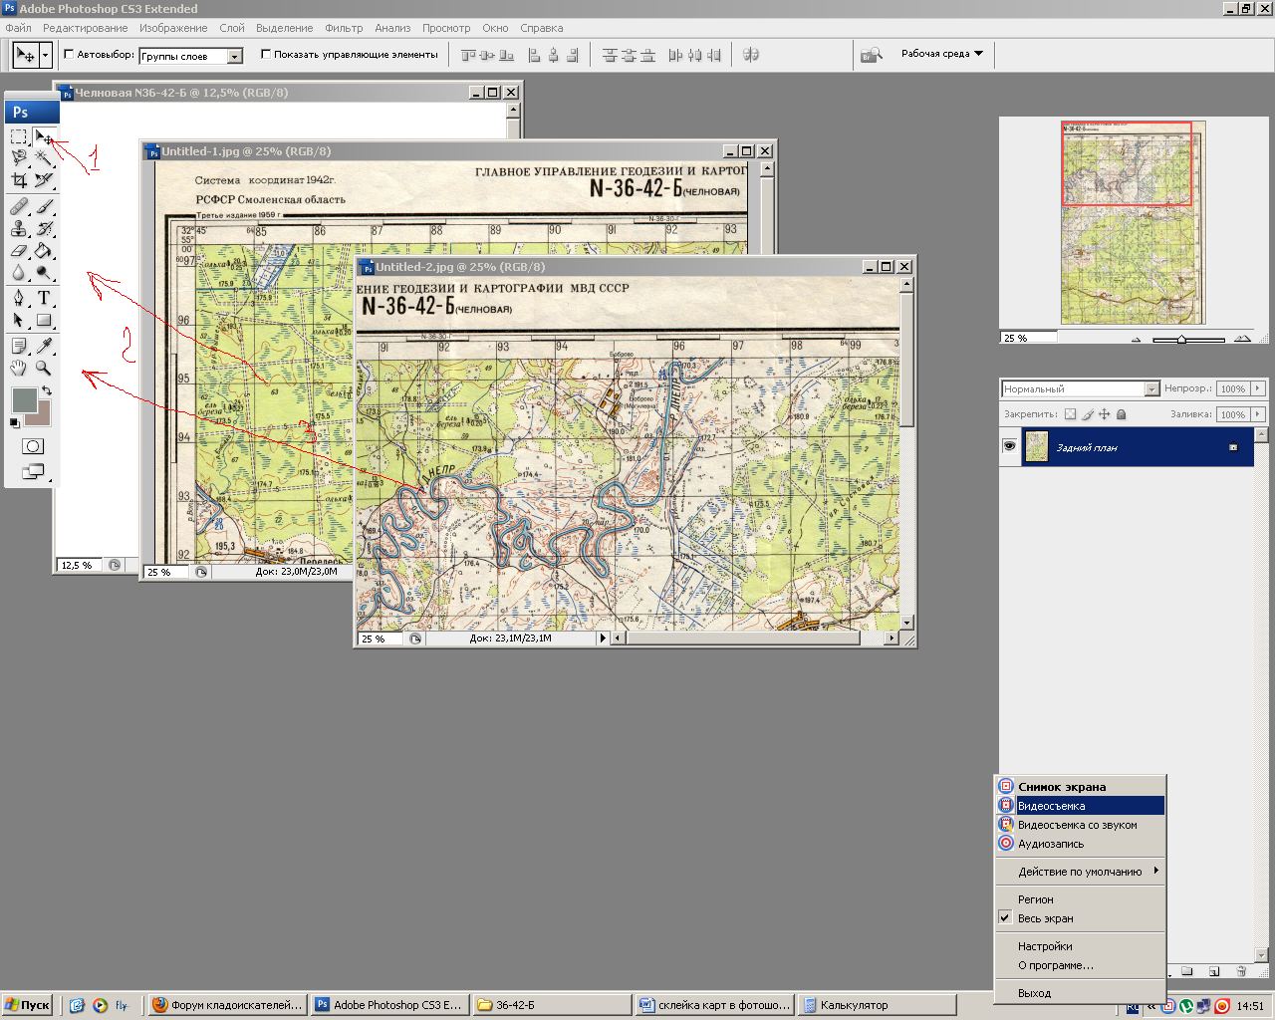Toggle lock all for layer
Viewport: 1275px width, 1020px height.
(x=1121, y=414)
